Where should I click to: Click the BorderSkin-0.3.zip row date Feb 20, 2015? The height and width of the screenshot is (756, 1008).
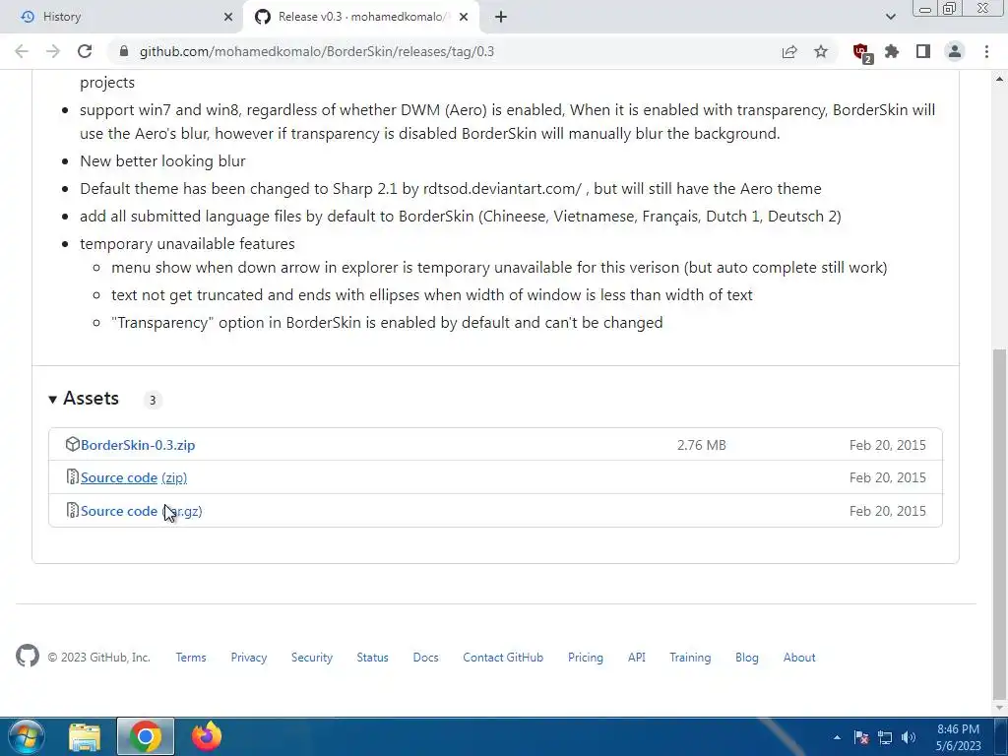coord(888,445)
